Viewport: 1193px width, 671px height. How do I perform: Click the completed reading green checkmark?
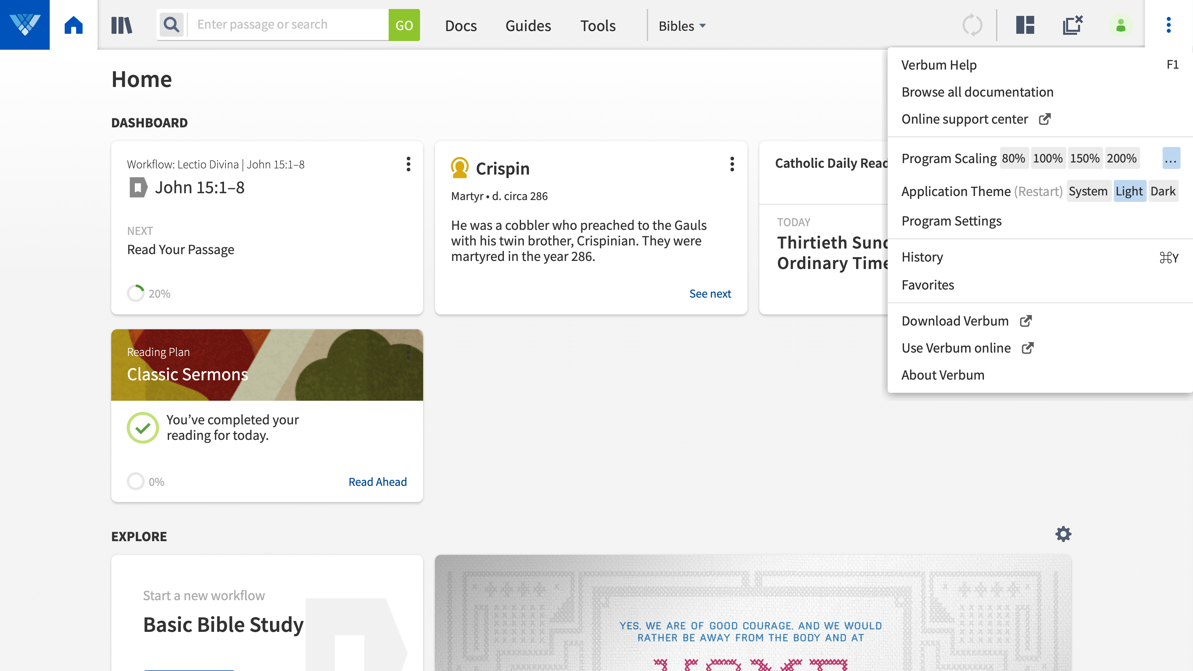click(x=143, y=427)
